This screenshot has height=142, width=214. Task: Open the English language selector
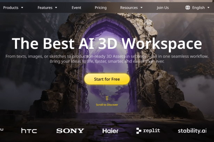pyautogui.click(x=198, y=8)
